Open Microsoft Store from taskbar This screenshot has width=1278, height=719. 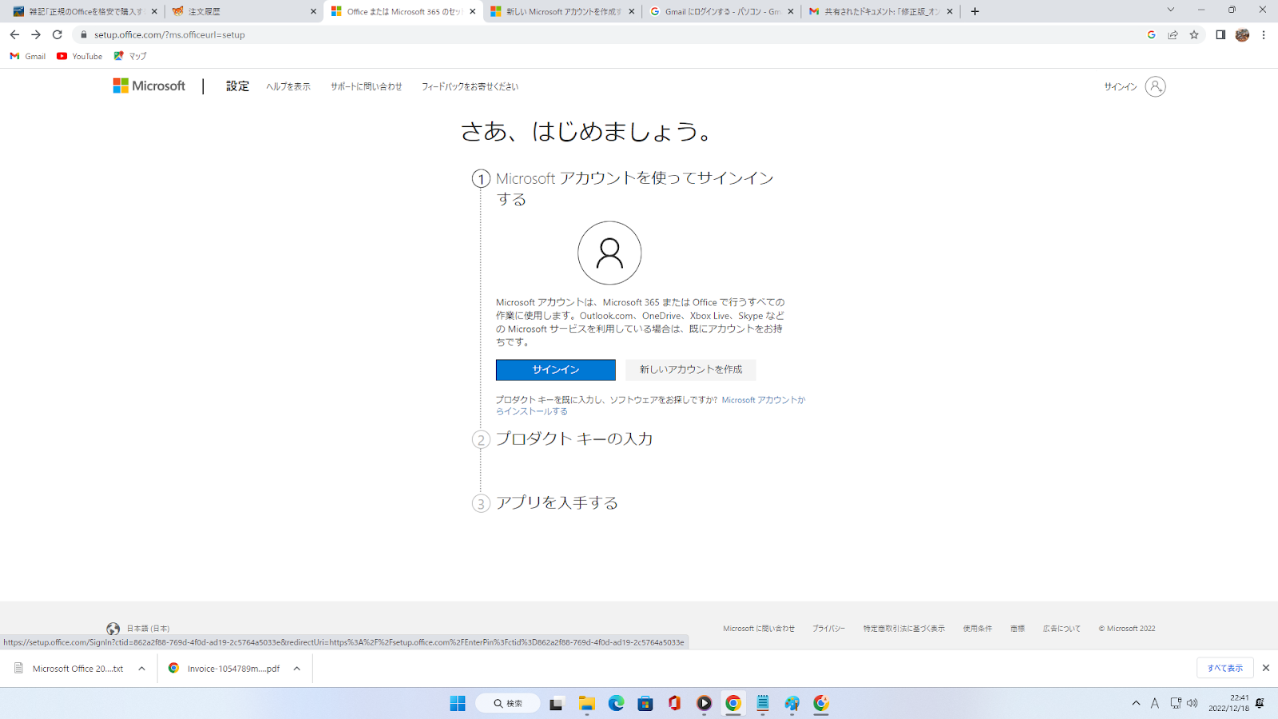645,703
